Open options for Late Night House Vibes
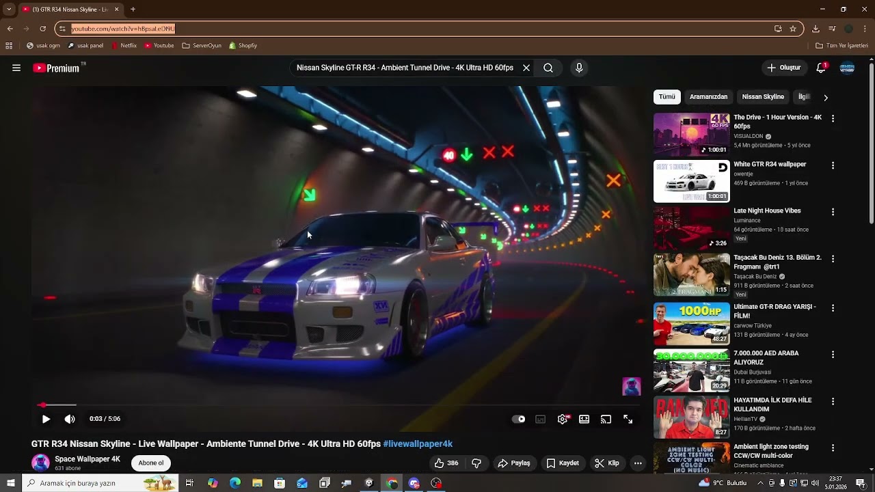Screen dimensions: 875x492 coord(833,212)
